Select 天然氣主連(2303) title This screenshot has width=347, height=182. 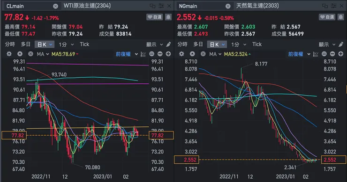257,6
